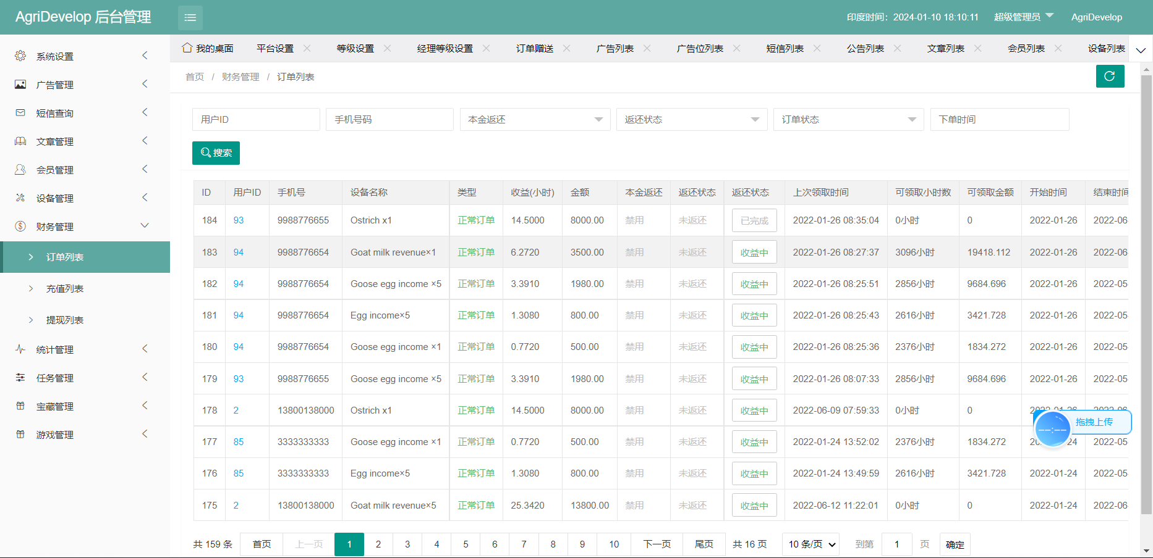
Task: Click the 会员管理 user icon
Action: point(20,169)
